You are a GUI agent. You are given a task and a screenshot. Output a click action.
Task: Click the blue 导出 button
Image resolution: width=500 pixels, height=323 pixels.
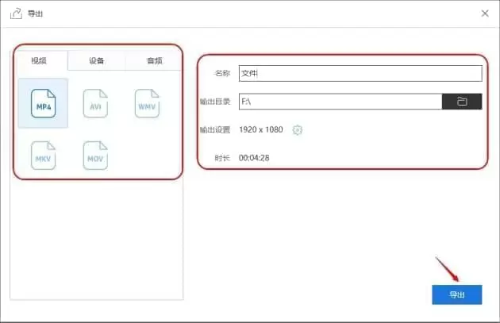(457, 294)
